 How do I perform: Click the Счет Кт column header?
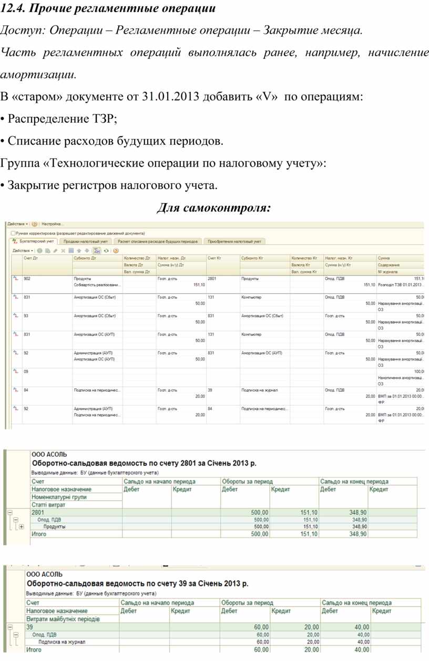[222, 258]
